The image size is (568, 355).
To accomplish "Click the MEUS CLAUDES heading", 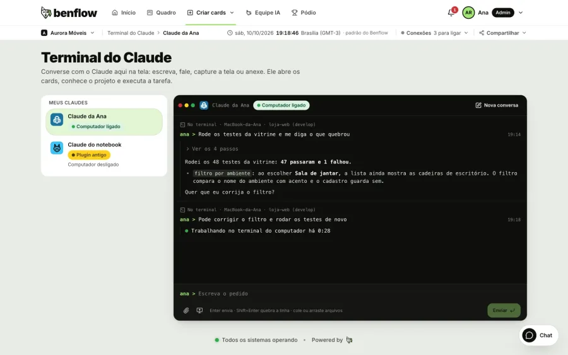I will 68,103.
